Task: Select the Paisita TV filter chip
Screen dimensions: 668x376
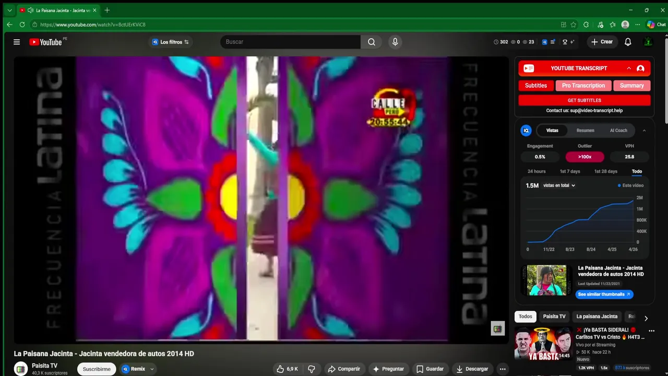Action: (x=554, y=316)
